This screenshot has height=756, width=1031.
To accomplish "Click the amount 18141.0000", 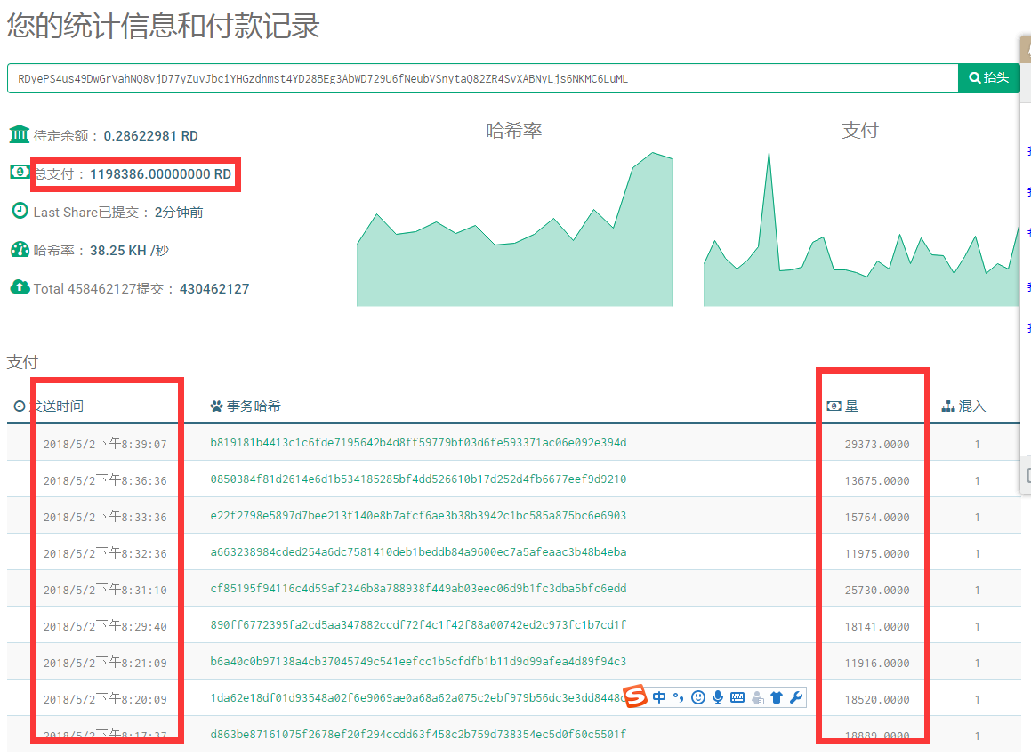I will pos(877,627).
